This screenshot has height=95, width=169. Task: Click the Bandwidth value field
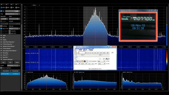coord(3,19)
